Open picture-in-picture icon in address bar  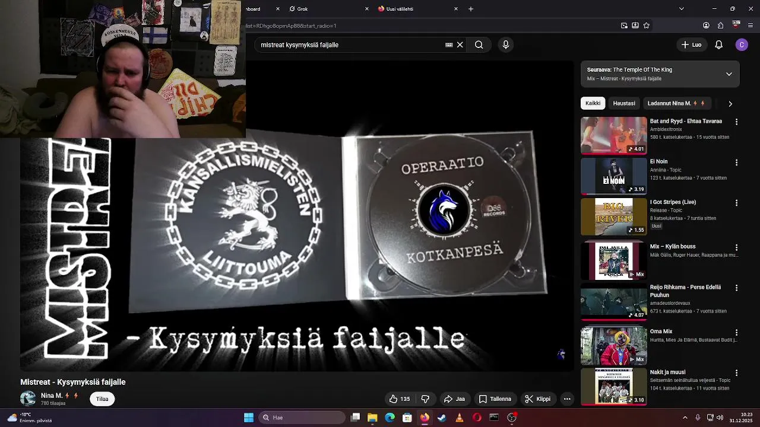click(x=624, y=26)
